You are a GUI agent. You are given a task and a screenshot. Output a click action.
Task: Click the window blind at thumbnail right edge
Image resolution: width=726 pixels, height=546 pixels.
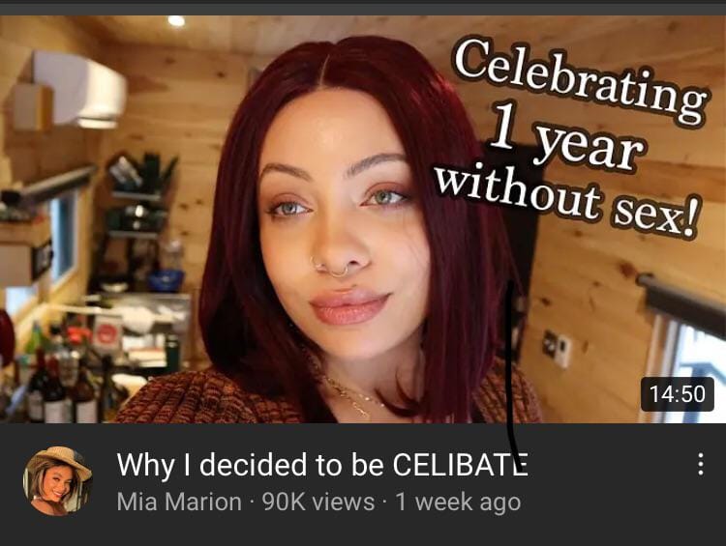click(x=681, y=302)
